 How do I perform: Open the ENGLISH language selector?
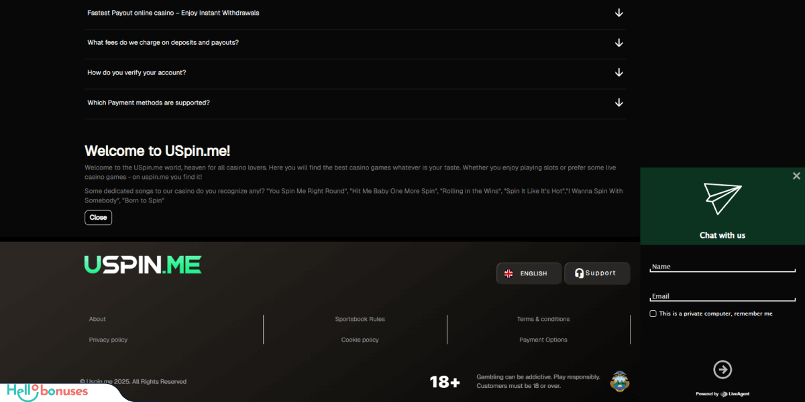(x=529, y=273)
